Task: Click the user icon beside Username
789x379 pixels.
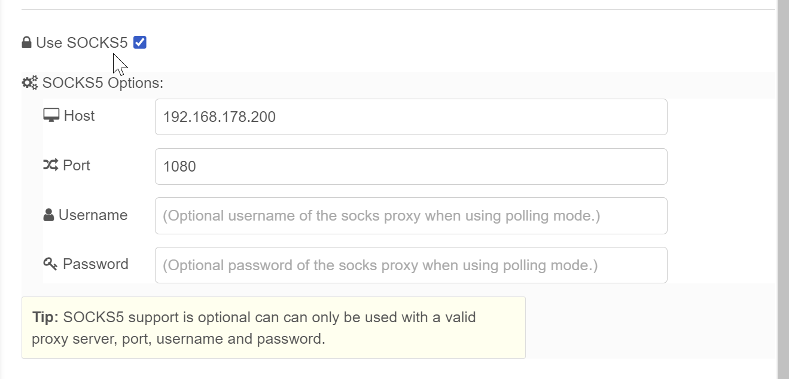Action: tap(49, 215)
